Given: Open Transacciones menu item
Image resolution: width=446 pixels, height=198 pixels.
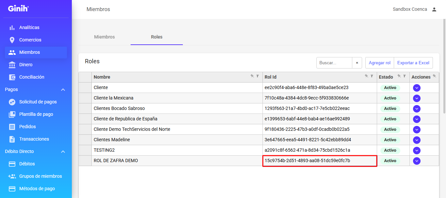Looking at the screenshot, I should pyautogui.click(x=36, y=139).
